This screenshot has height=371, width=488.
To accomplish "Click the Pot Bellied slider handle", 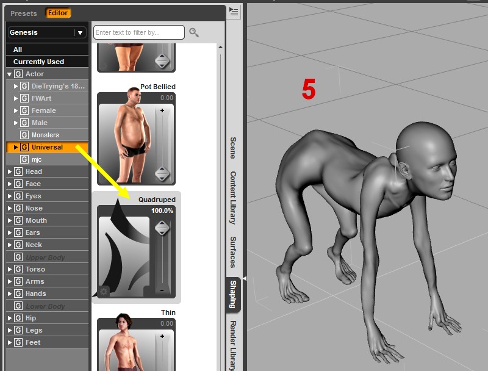I will coord(162,173).
